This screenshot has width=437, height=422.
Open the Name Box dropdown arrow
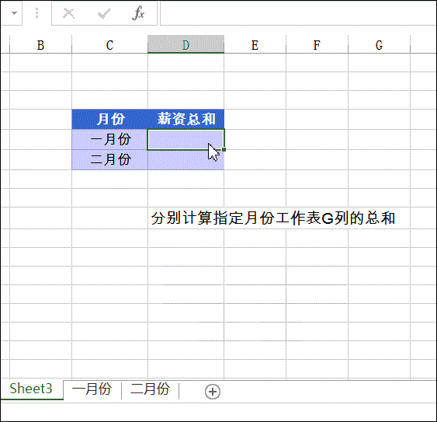(x=14, y=13)
